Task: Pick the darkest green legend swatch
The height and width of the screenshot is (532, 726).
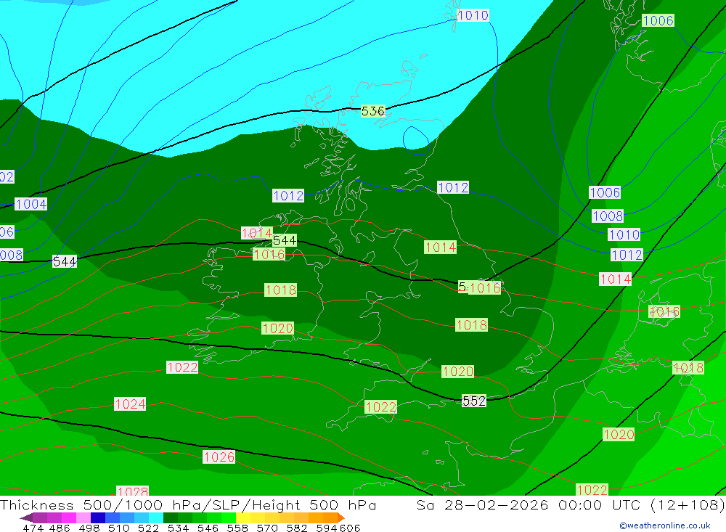Action: (171, 517)
